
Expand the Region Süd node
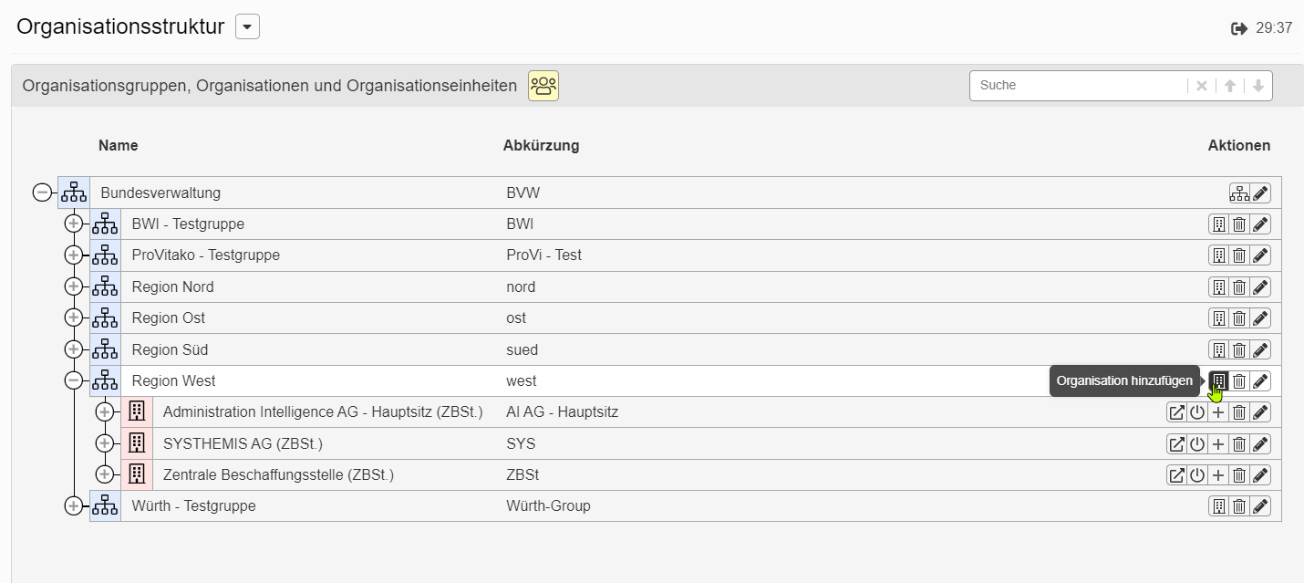click(x=74, y=349)
